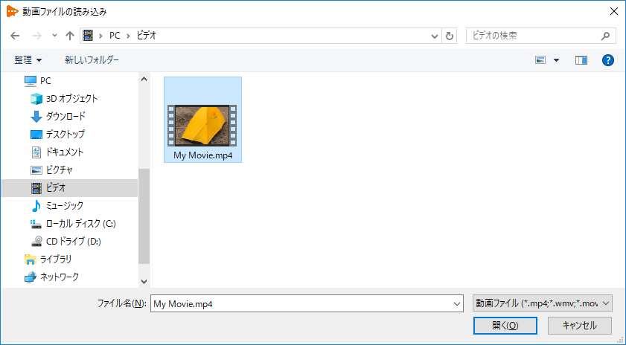Screen dimensions: 626x345
Task: Open the ダウンロード folder
Action: coord(66,117)
